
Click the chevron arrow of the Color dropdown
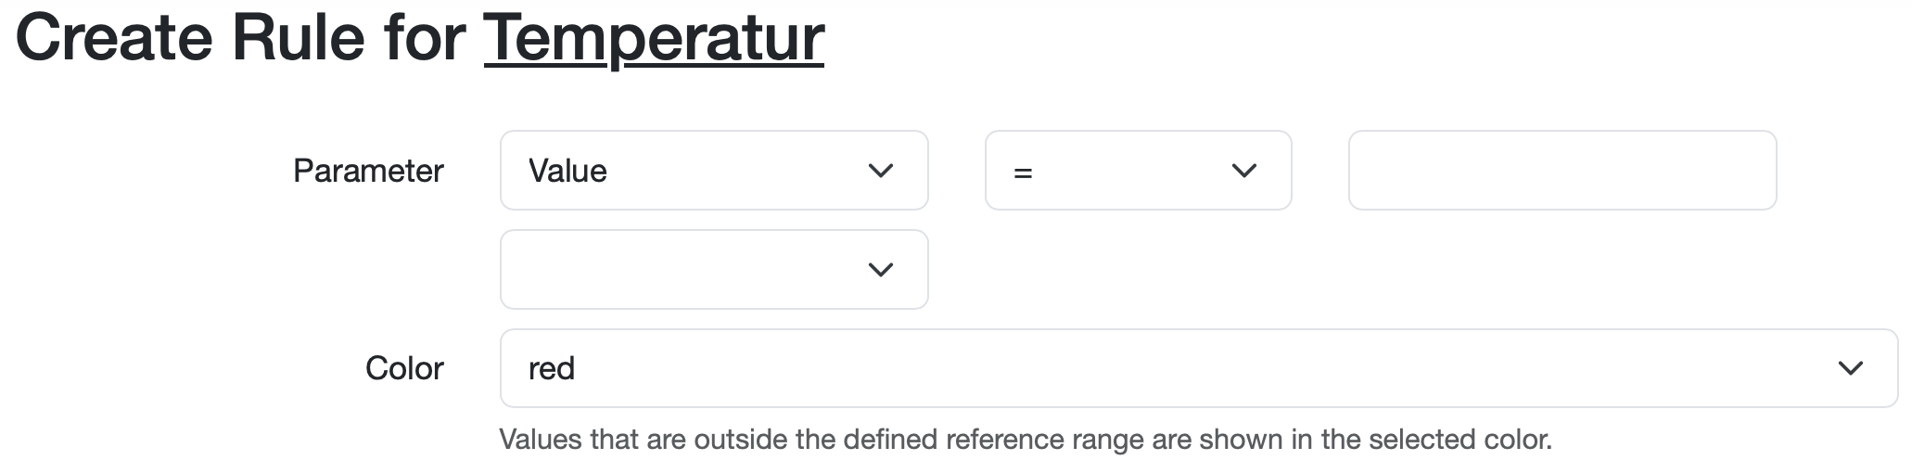[x=1850, y=368]
